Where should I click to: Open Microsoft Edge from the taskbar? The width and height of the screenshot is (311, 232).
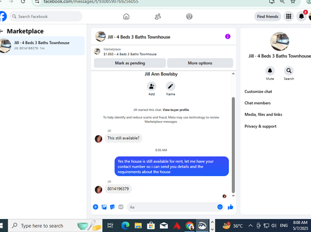(125, 226)
